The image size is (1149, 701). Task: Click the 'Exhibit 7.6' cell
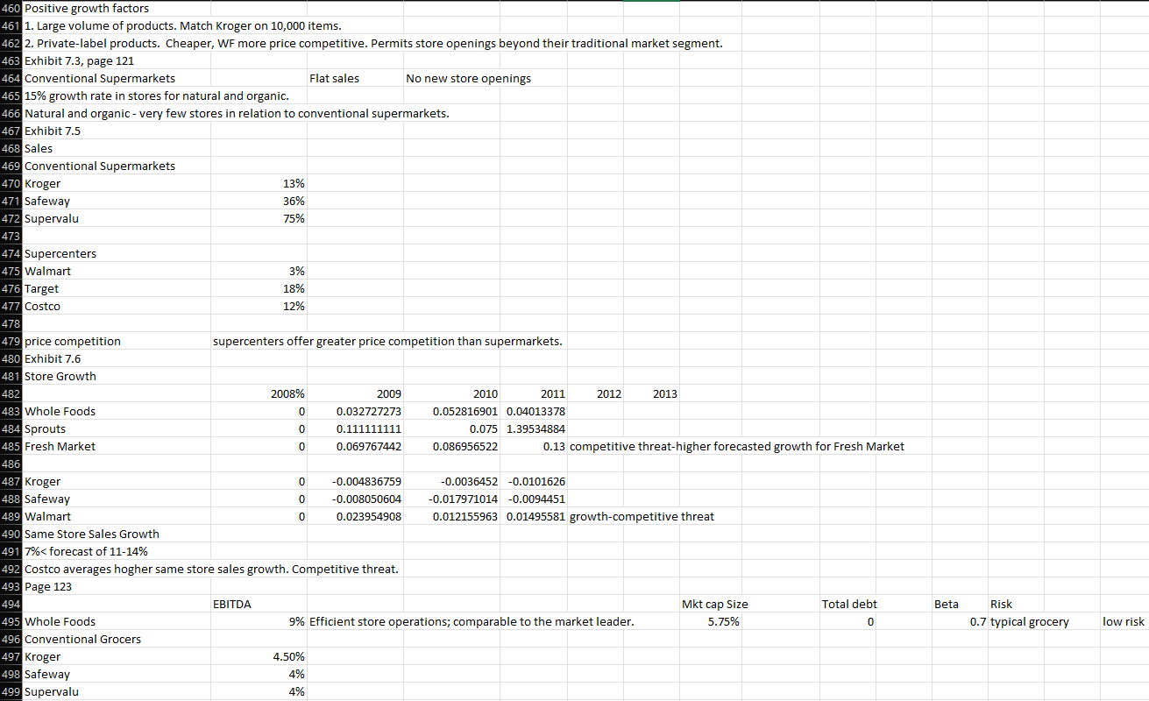54,359
